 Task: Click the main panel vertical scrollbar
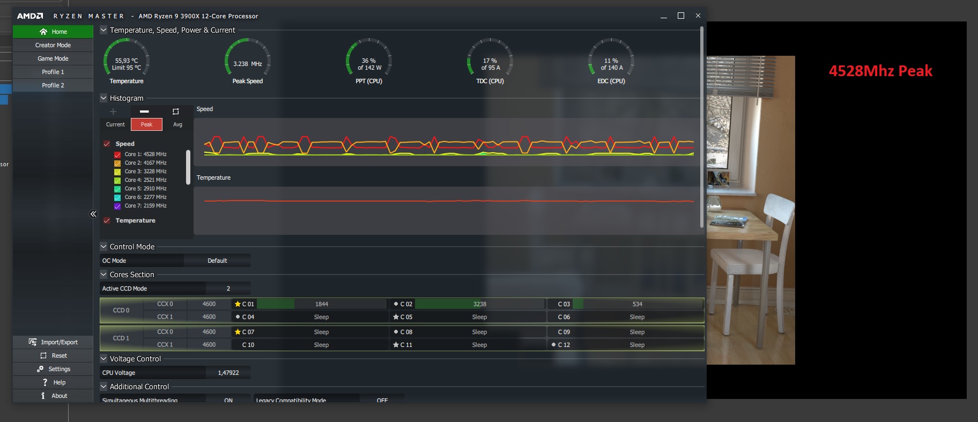click(x=701, y=127)
